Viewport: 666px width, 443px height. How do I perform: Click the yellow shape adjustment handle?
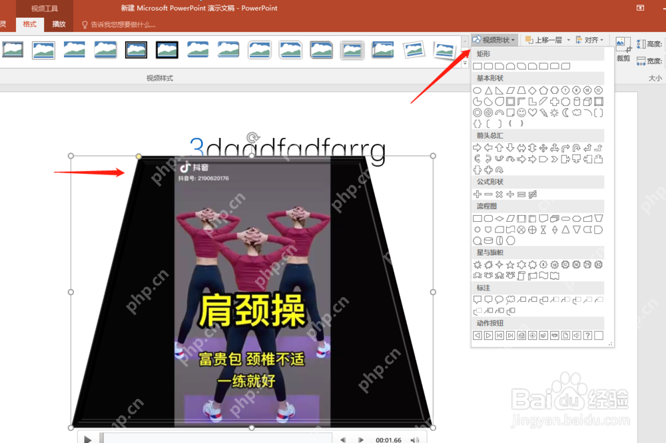139,157
